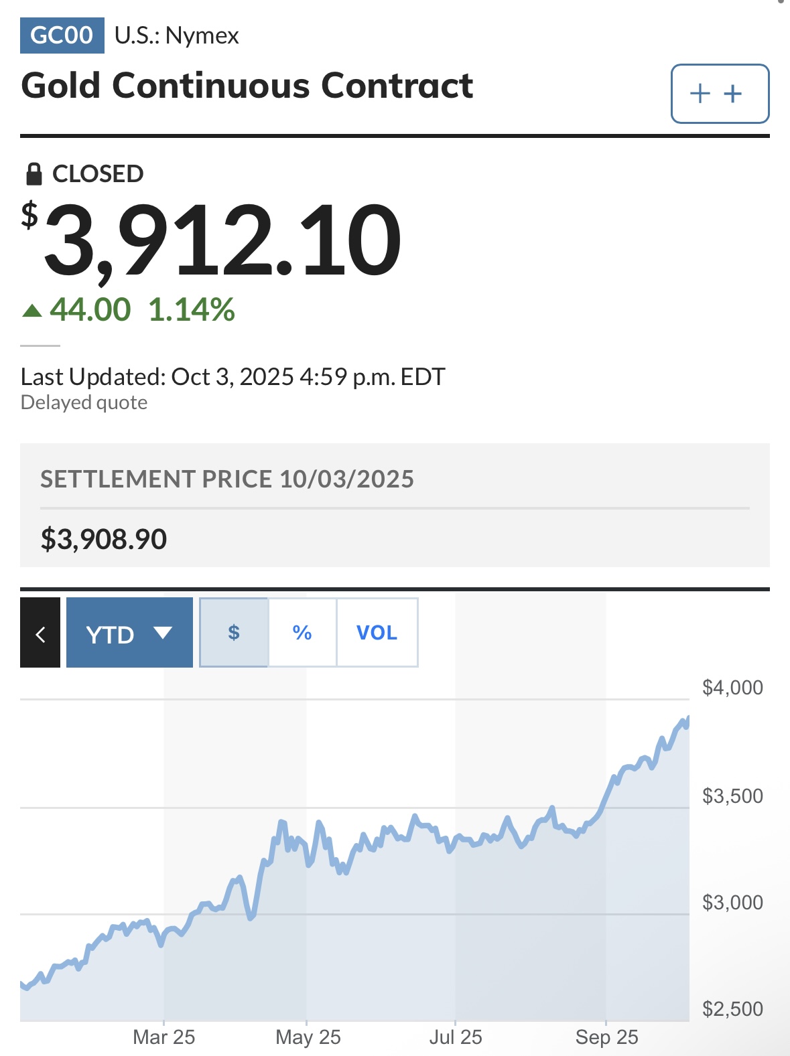Click the $4,000 y-axis price label
Viewport: 790px width, 1056px height.
click(x=732, y=688)
